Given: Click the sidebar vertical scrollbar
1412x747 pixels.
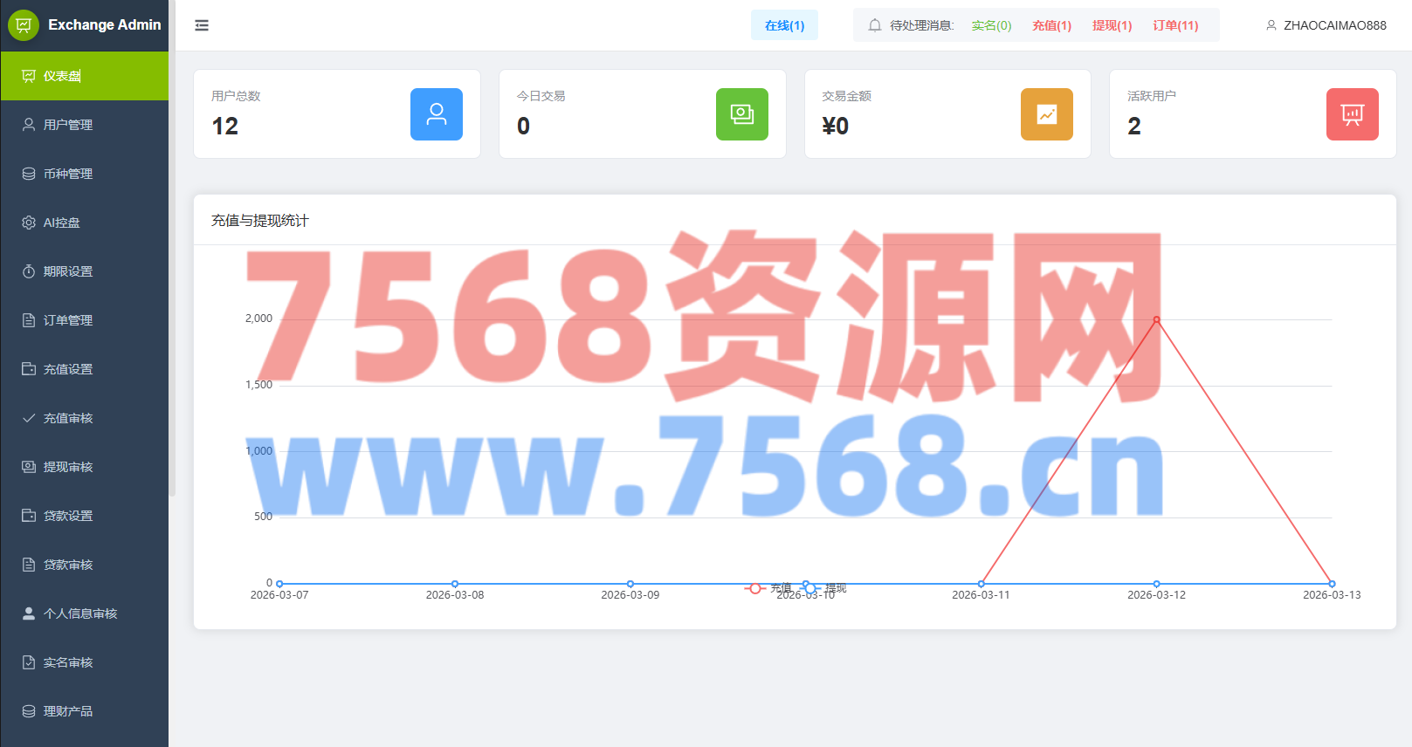Looking at the screenshot, I should (x=172, y=262).
